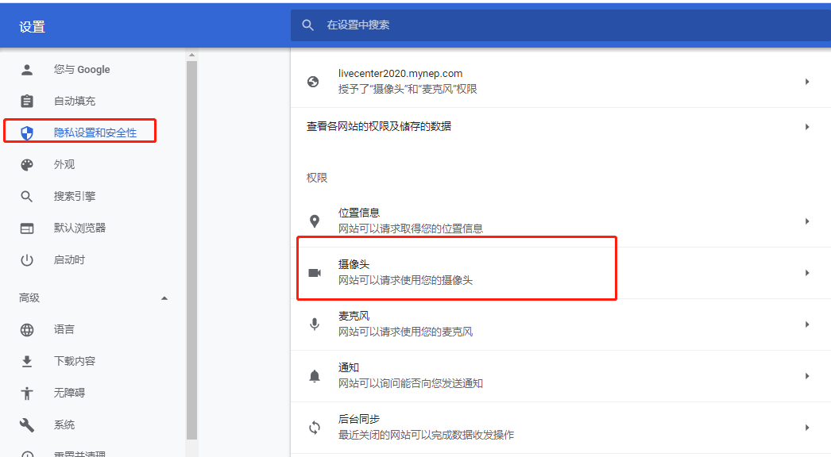Open 下载内容 via the download icon
Image resolution: width=831 pixels, height=457 pixels.
click(26, 360)
